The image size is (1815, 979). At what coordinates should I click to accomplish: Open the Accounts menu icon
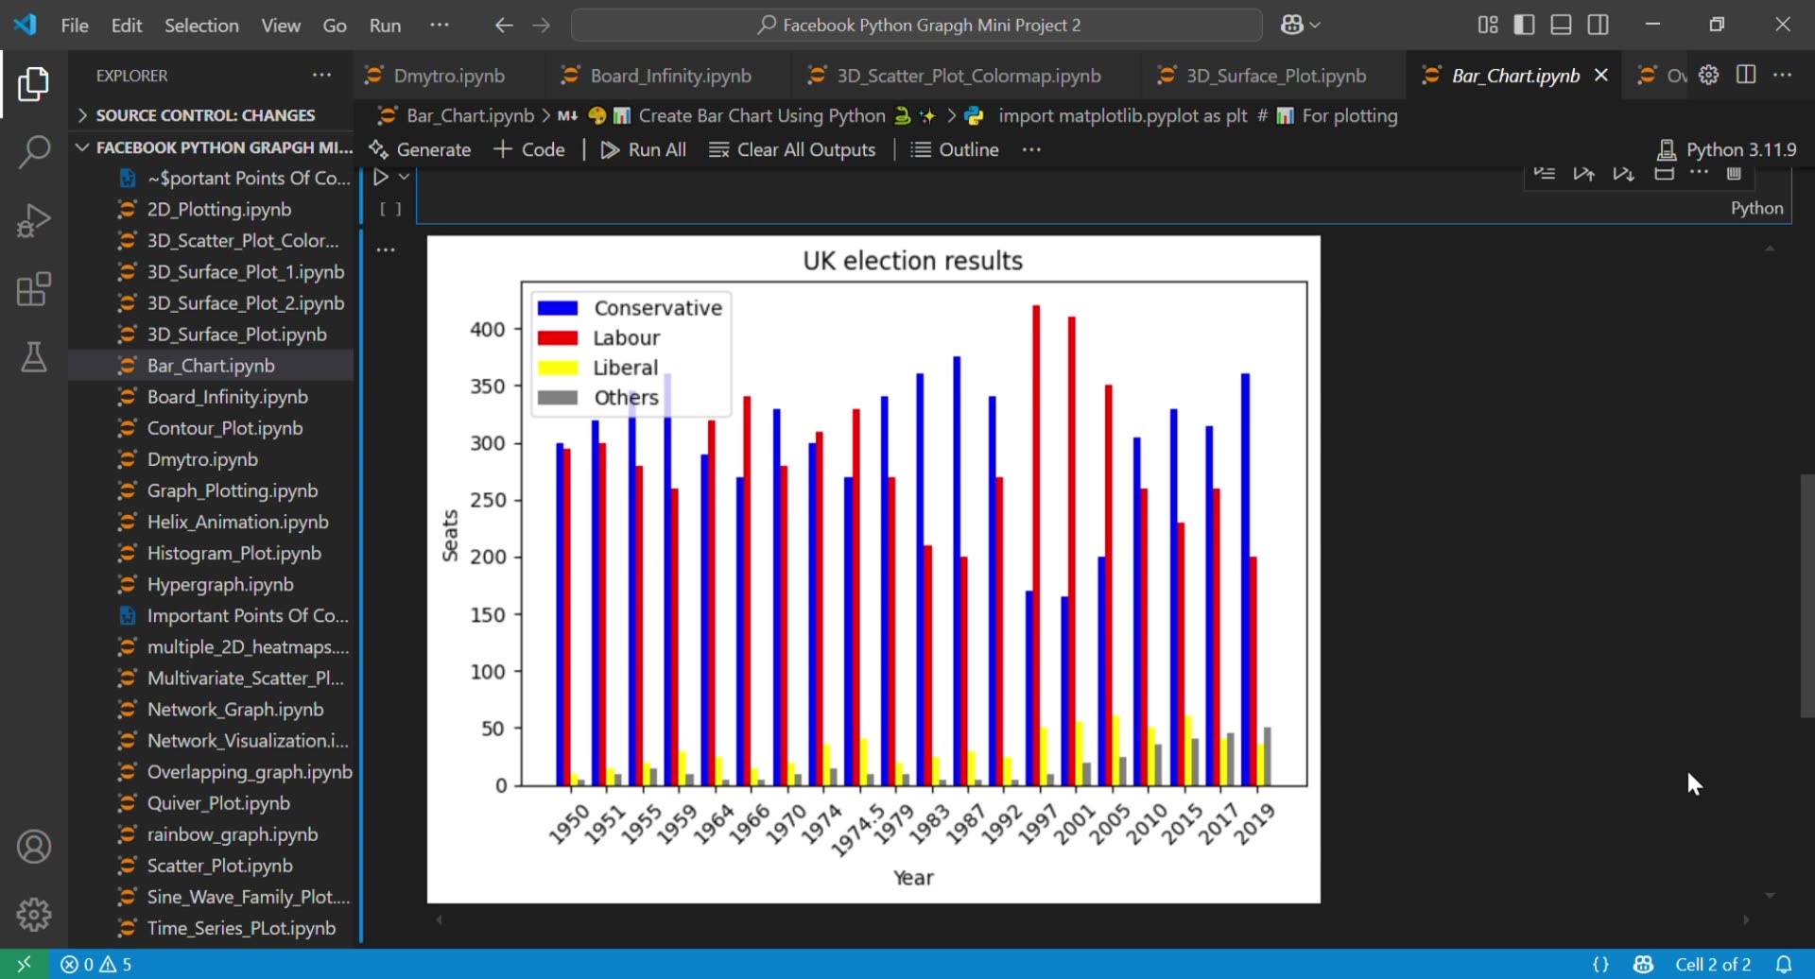tap(34, 847)
